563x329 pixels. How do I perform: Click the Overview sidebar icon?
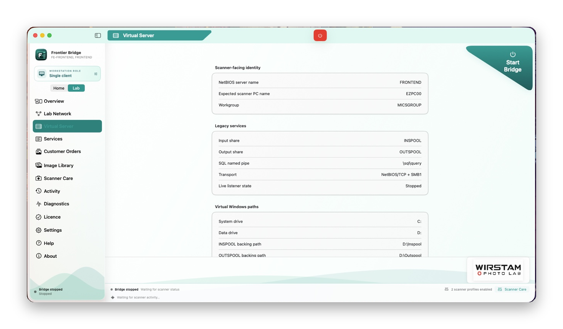pyautogui.click(x=38, y=101)
